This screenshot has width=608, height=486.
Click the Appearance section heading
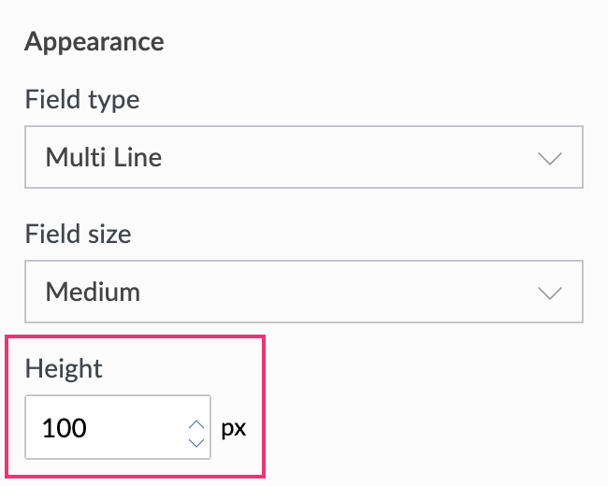point(94,42)
